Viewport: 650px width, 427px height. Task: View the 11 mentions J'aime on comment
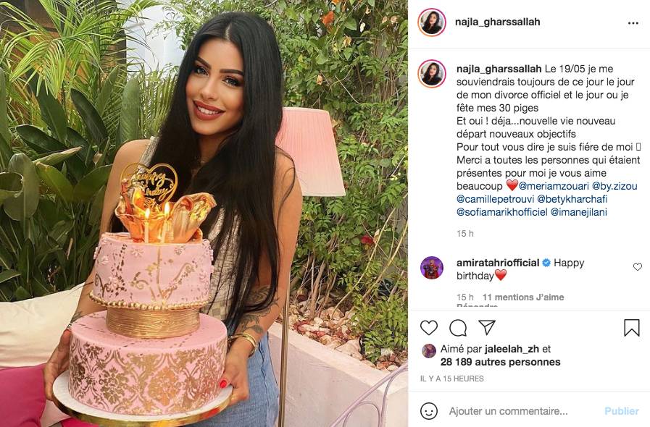pos(523,297)
